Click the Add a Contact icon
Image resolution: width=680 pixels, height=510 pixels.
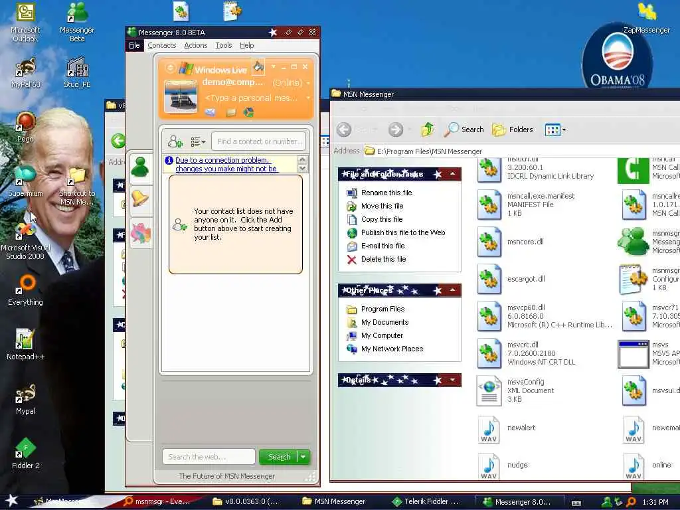pyautogui.click(x=175, y=141)
